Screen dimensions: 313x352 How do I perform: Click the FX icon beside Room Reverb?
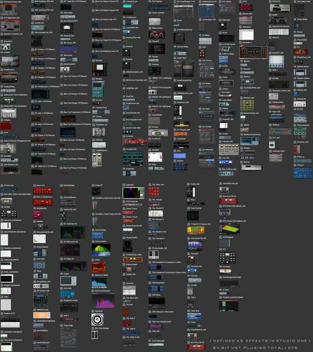(x=34, y=247)
